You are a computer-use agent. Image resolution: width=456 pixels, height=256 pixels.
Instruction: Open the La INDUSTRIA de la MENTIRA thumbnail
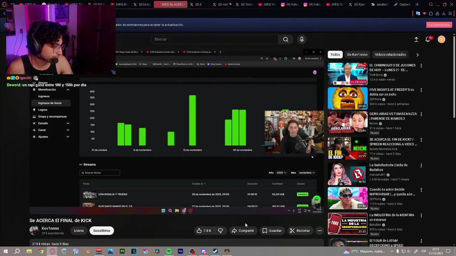coord(347,224)
